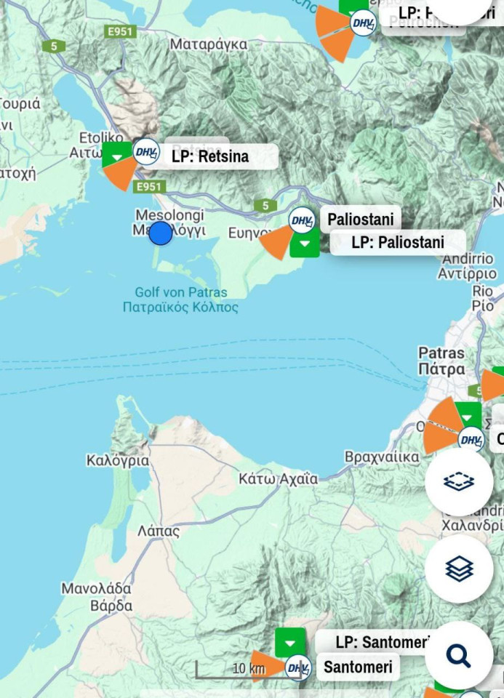Tap the DHV icon at the top site
The image size is (504, 698).
(x=363, y=23)
